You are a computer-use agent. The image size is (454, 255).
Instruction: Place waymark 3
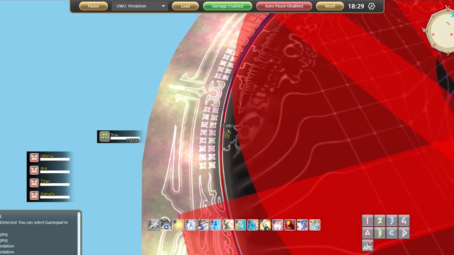(392, 221)
